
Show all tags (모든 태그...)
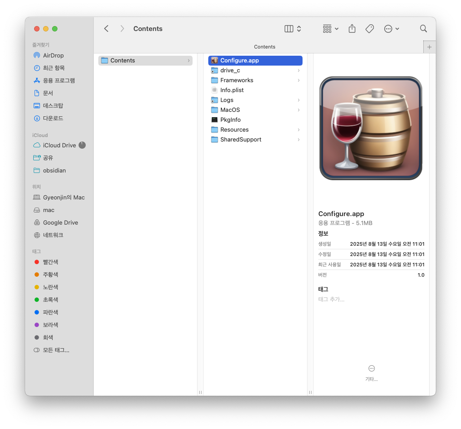pyautogui.click(x=56, y=350)
